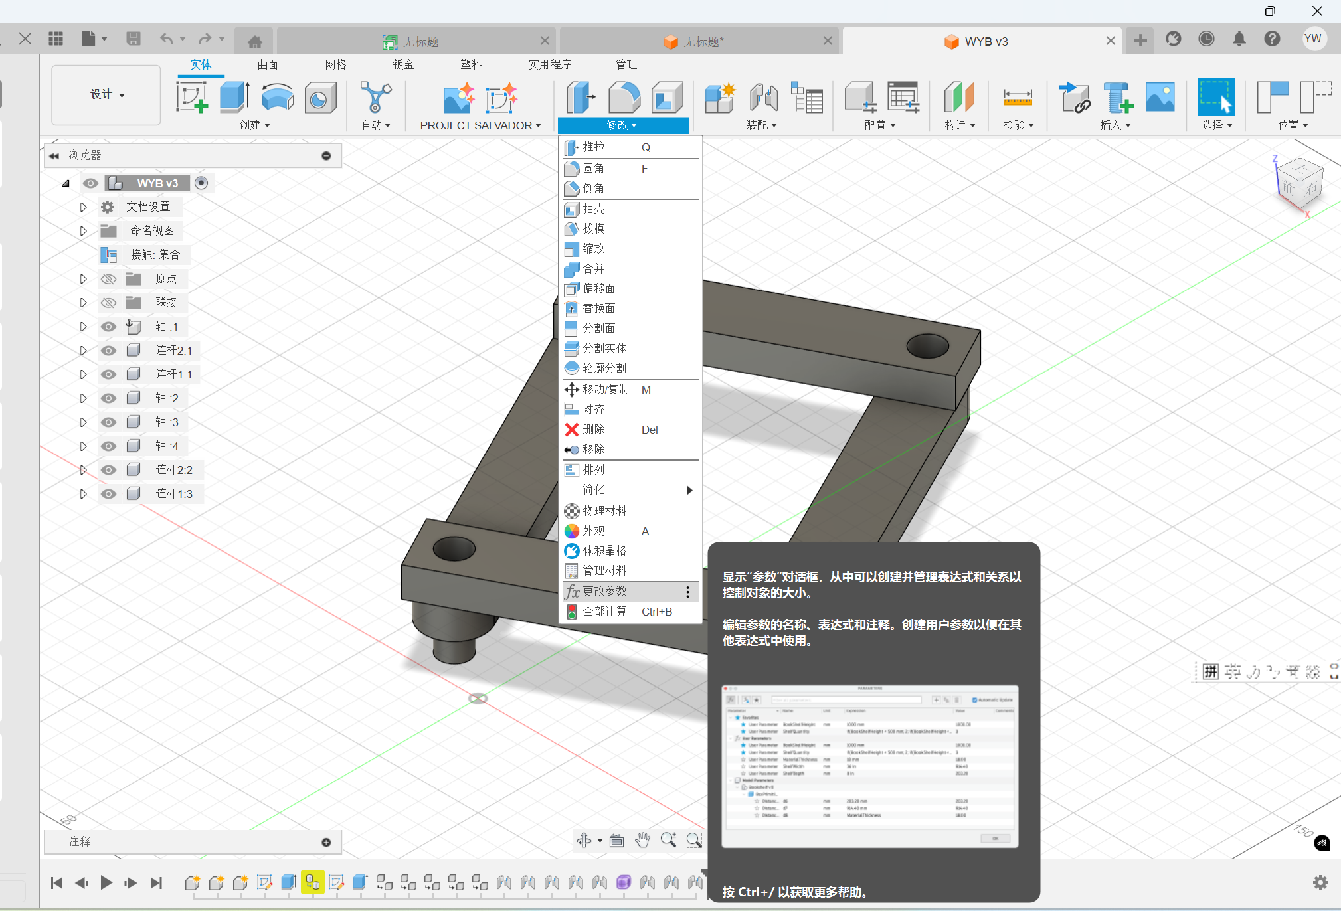
Task: Hide the 连杆1:1 component
Action: (108, 374)
